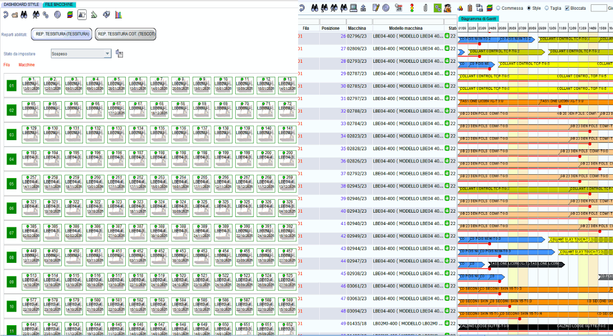Click the linked boxes icon in left toolbar

(46, 15)
